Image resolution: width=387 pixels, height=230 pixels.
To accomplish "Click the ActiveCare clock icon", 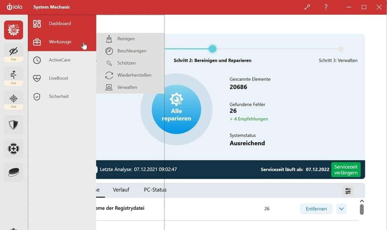I will pyautogui.click(x=37, y=60).
